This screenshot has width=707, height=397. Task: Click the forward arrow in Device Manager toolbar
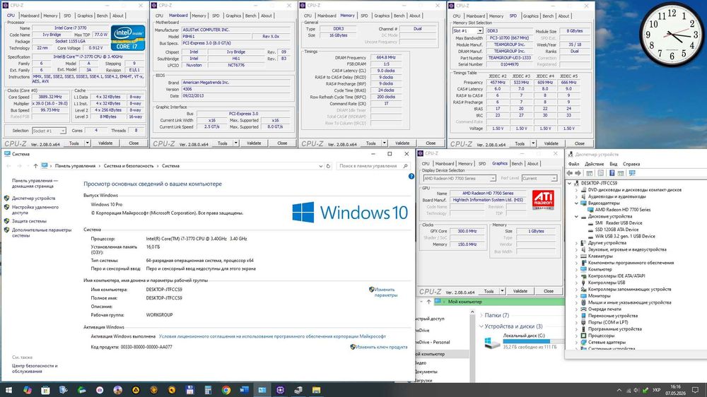[578, 173]
